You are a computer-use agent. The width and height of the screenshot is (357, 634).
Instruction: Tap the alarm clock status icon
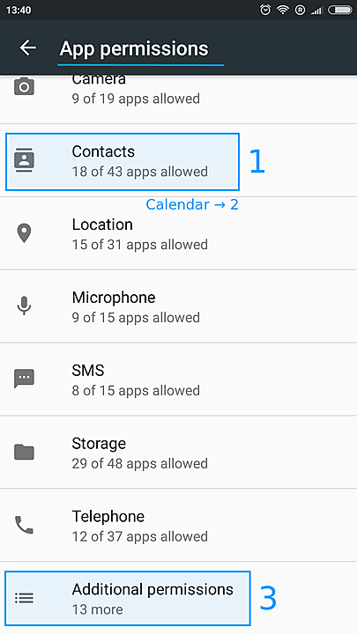coord(265,10)
